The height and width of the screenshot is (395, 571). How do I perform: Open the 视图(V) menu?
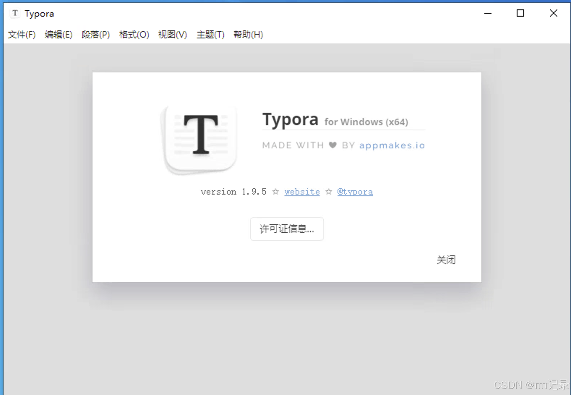pos(172,35)
